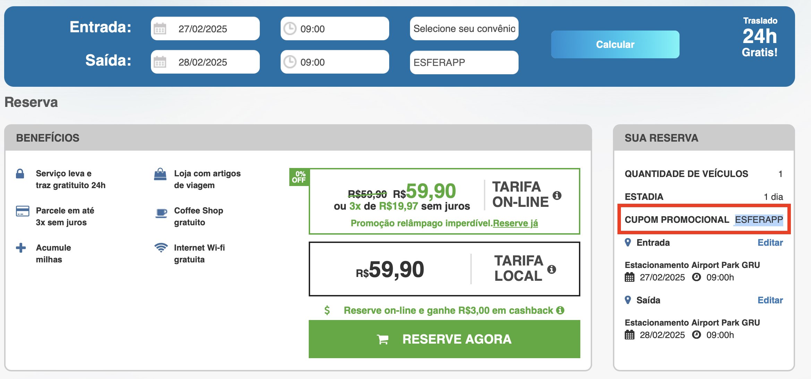
Task: Click the Wi-fi icon in benefits
Action: 161,247
